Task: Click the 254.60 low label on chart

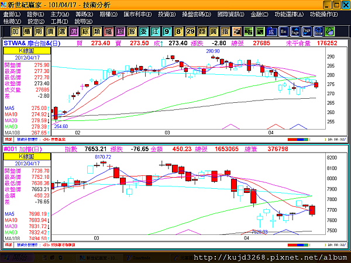Action: [61, 126]
